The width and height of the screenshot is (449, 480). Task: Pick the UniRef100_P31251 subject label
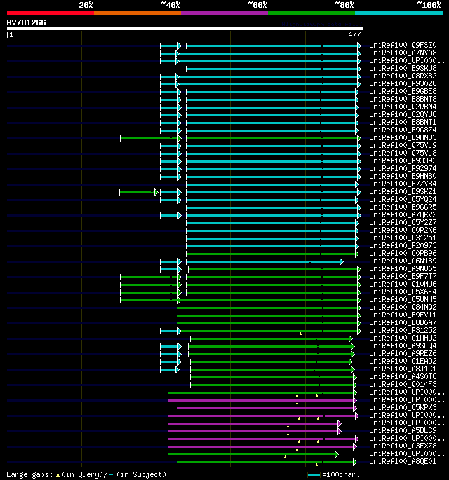pos(403,238)
